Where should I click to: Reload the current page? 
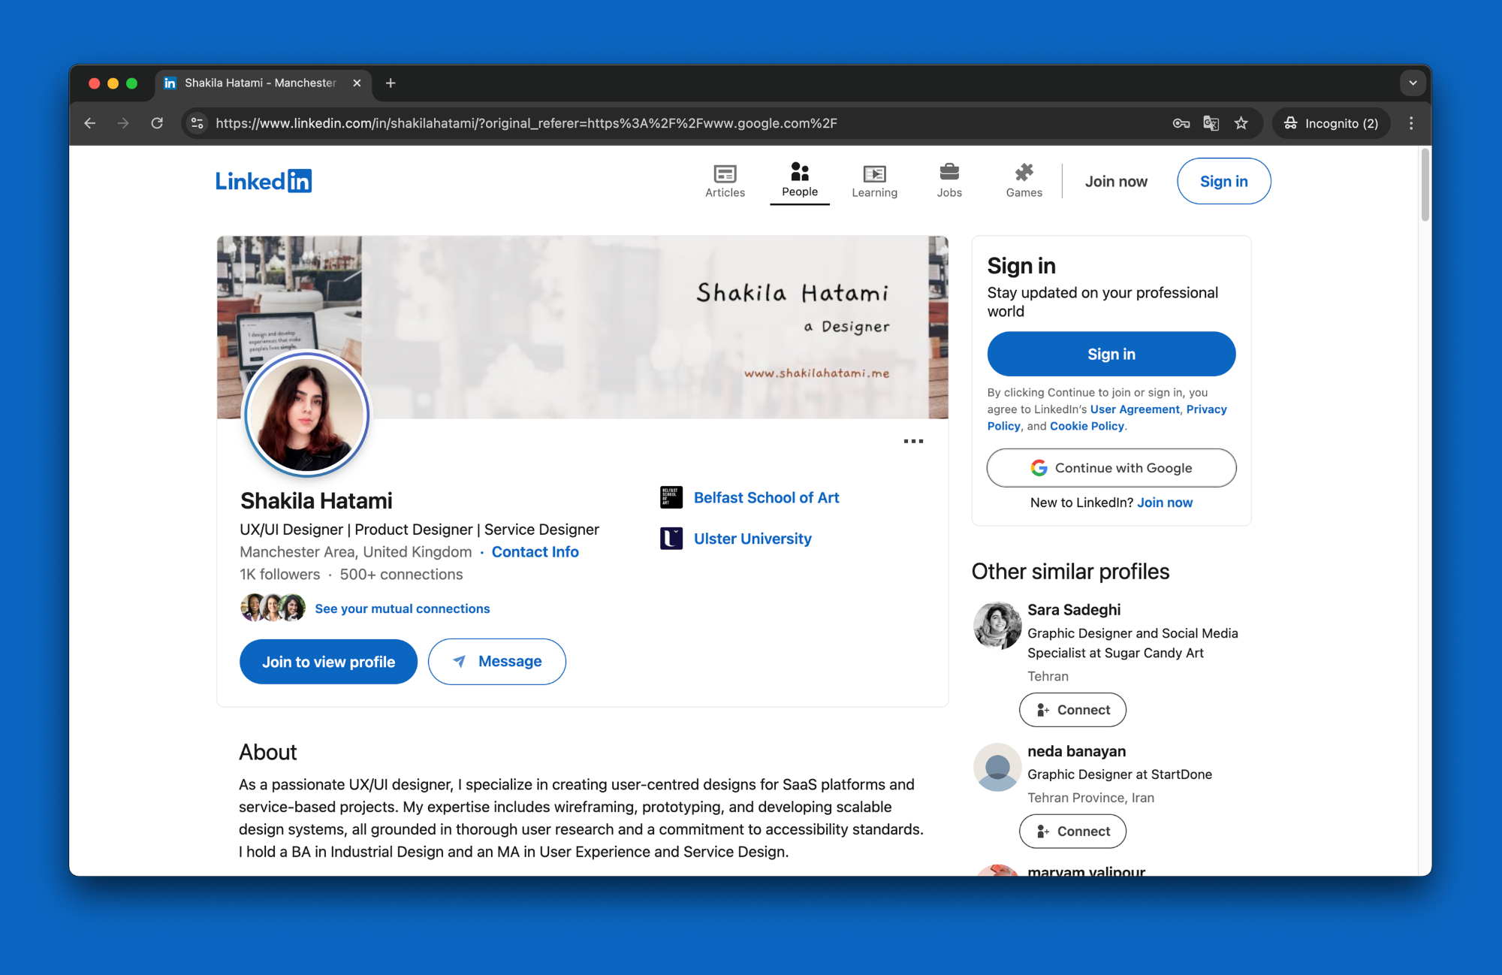tap(157, 123)
